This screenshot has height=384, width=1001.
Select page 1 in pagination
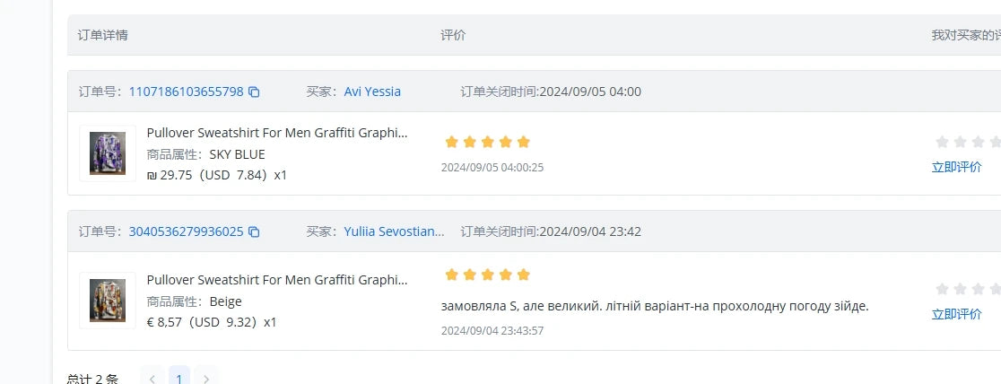[x=179, y=379]
